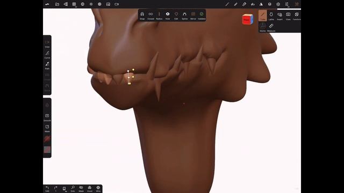The width and height of the screenshot is (344, 193).
Task: Open the pencil-shaped menu in the top bar
Action: [x=244, y=4]
